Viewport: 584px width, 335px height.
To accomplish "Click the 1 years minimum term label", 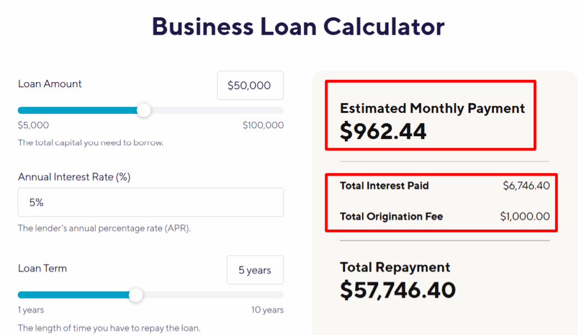I will pos(31,310).
